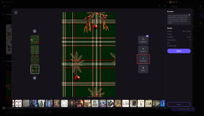Select the first plaid thumbnail with red bows
The image size is (204, 116).
(35, 40)
